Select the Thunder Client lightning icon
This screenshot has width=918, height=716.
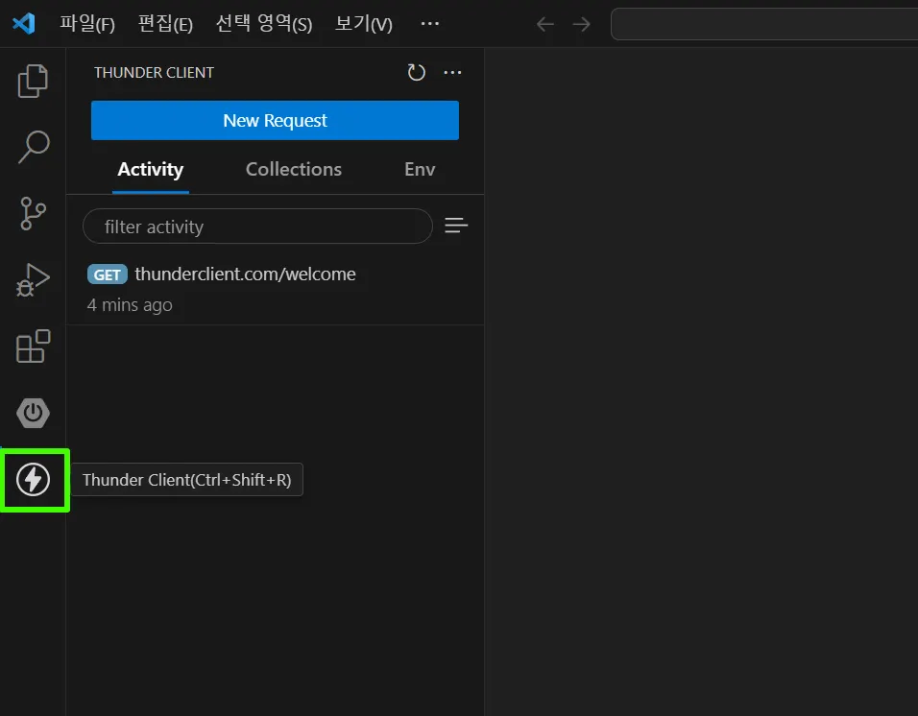[33, 480]
